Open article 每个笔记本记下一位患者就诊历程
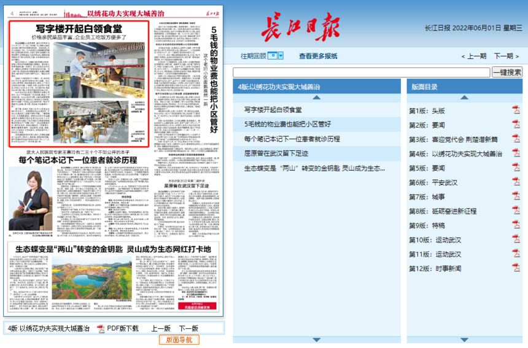The width and height of the screenshot is (528, 348). [292, 139]
